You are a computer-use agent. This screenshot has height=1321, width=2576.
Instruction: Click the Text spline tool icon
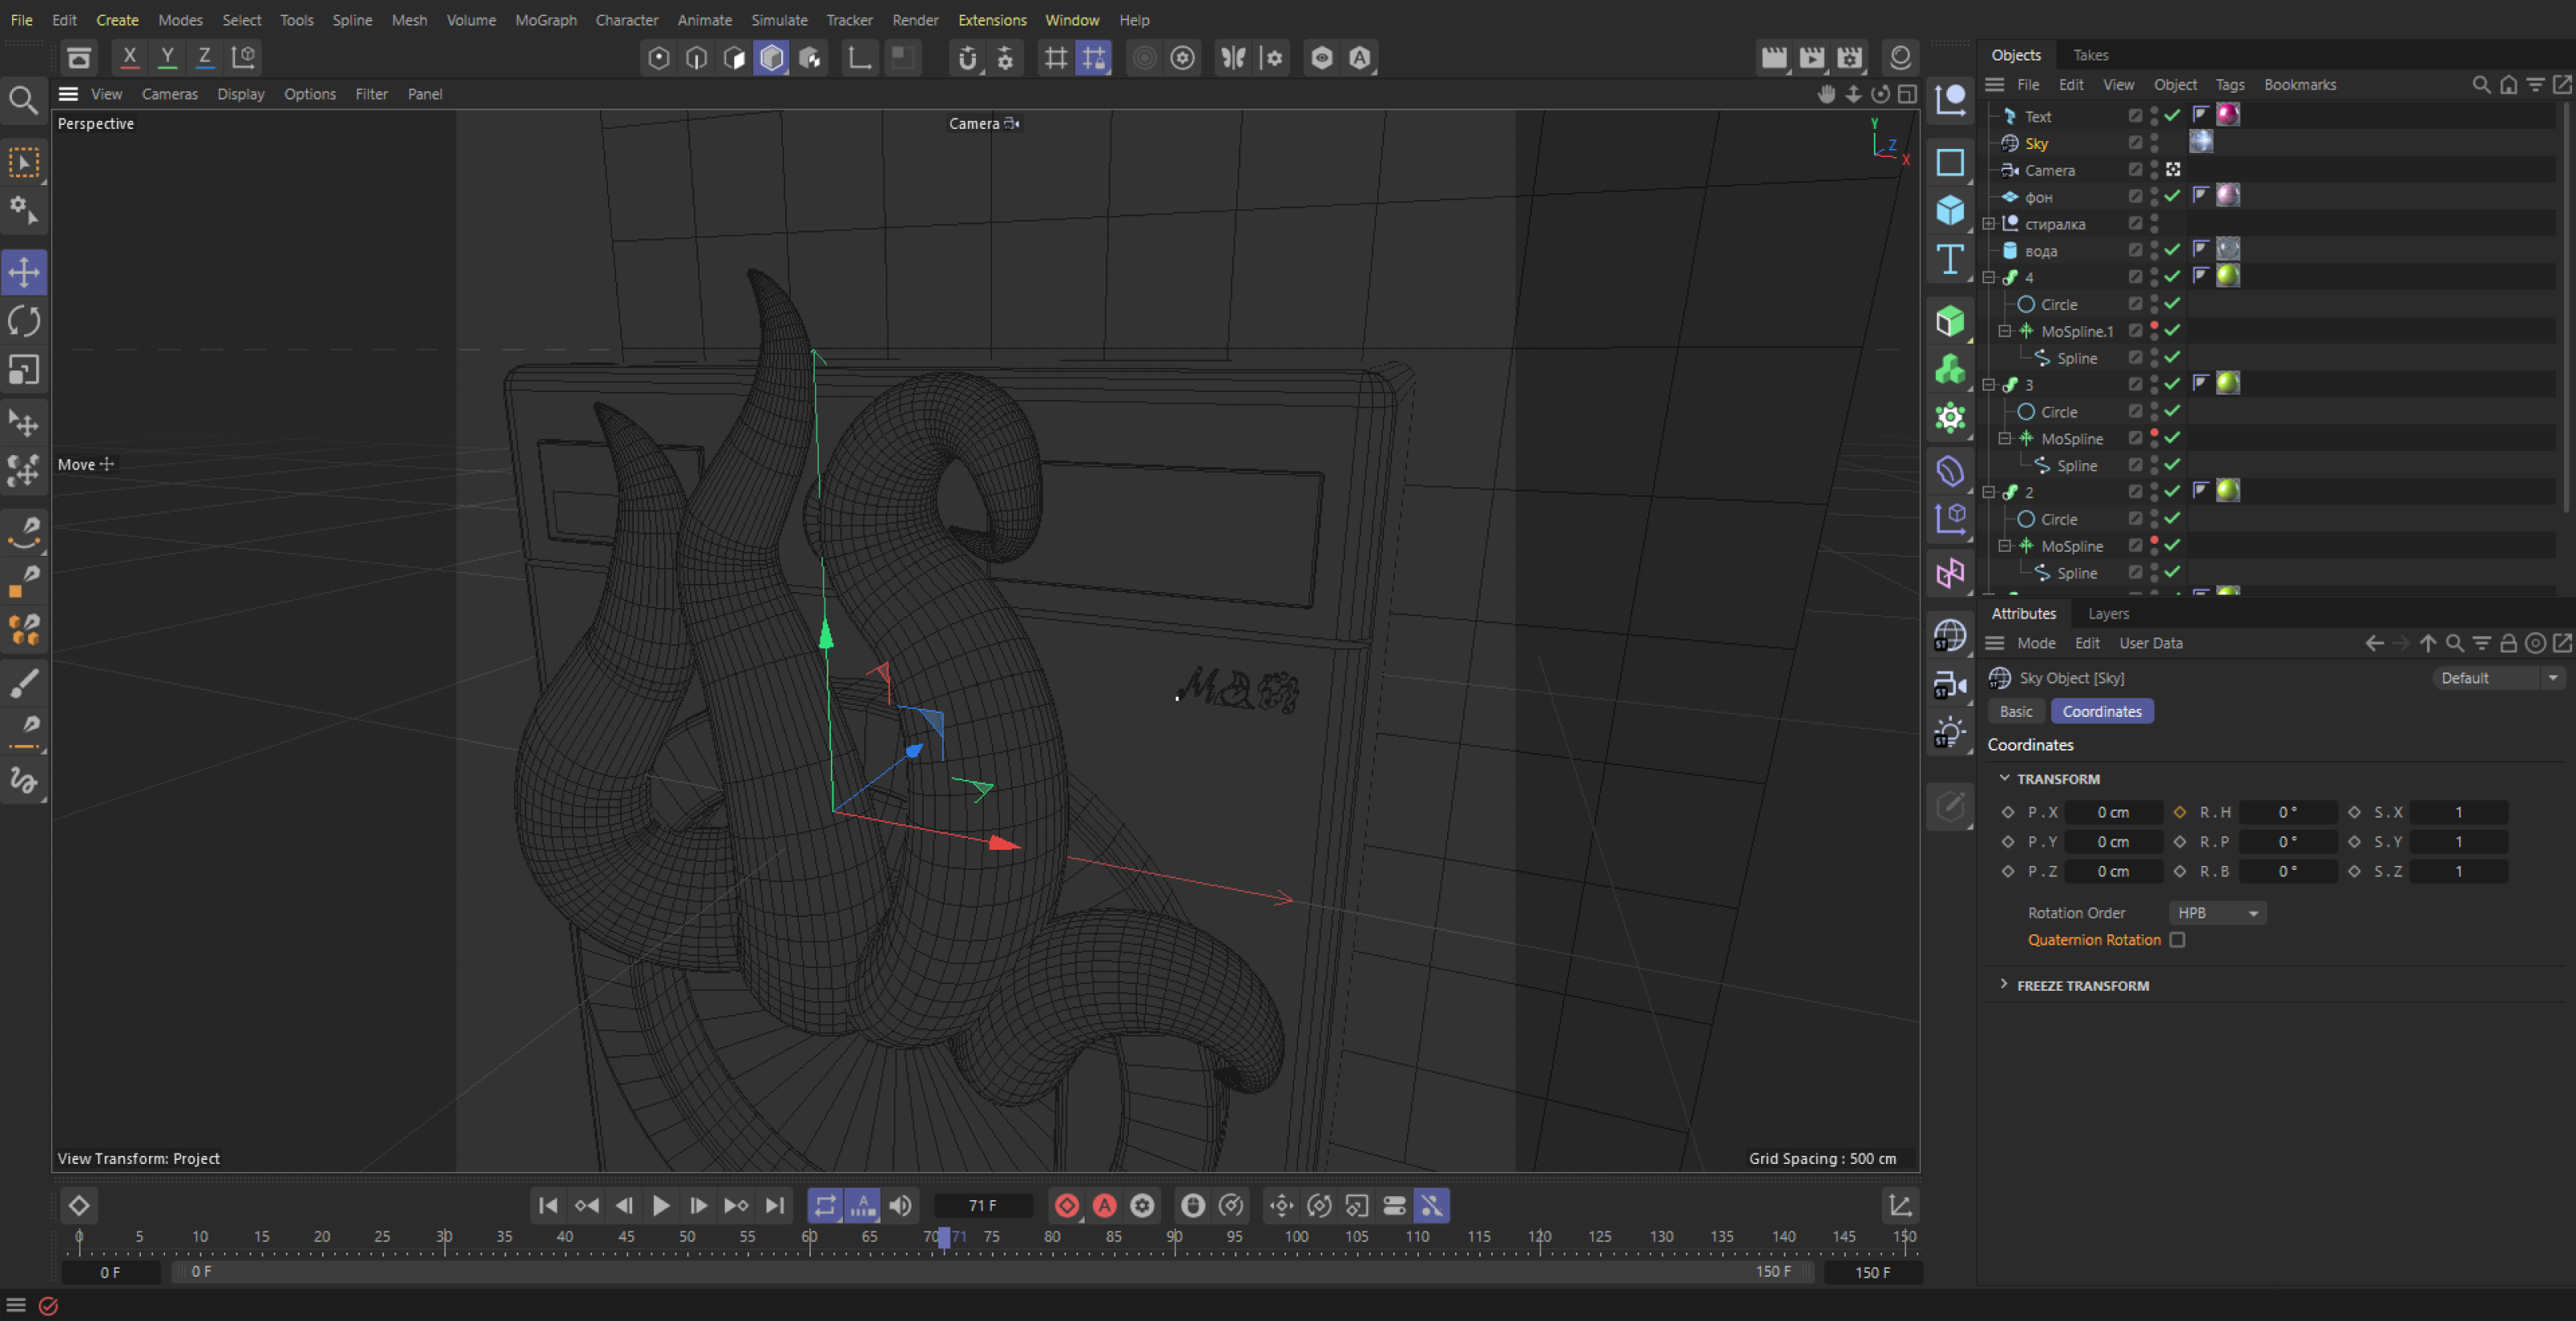tap(1949, 259)
